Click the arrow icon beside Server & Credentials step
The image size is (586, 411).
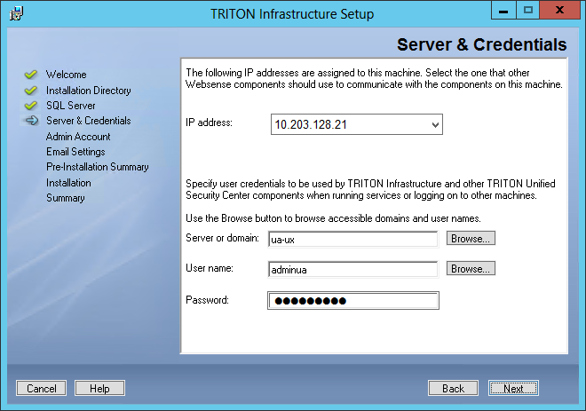31,121
